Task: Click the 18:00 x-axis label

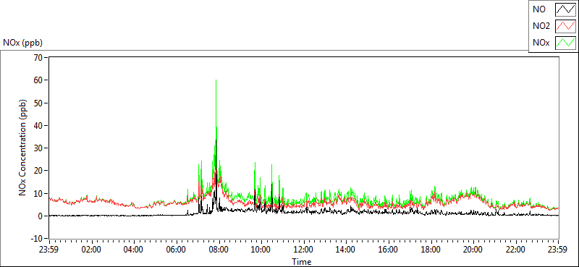Action: click(431, 249)
